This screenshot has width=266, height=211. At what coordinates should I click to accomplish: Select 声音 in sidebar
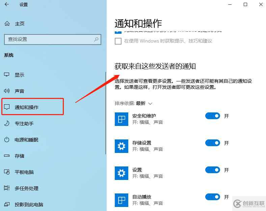pyautogui.click(x=19, y=91)
